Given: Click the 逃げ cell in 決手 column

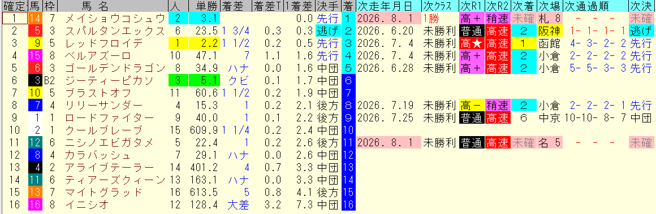Looking at the screenshot, I should click(x=328, y=30).
